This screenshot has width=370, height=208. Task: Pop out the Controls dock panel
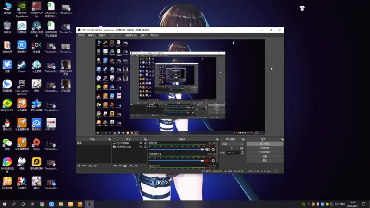click(282, 139)
